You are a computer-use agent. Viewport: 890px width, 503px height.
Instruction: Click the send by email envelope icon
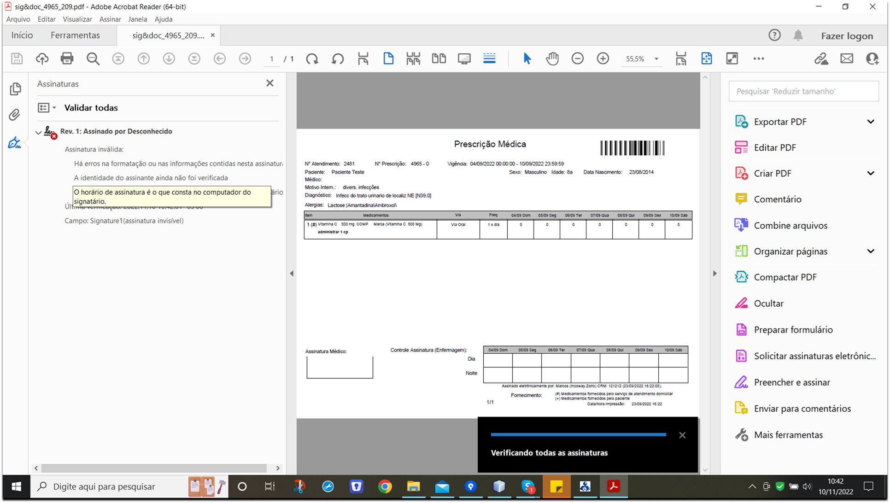coord(846,58)
